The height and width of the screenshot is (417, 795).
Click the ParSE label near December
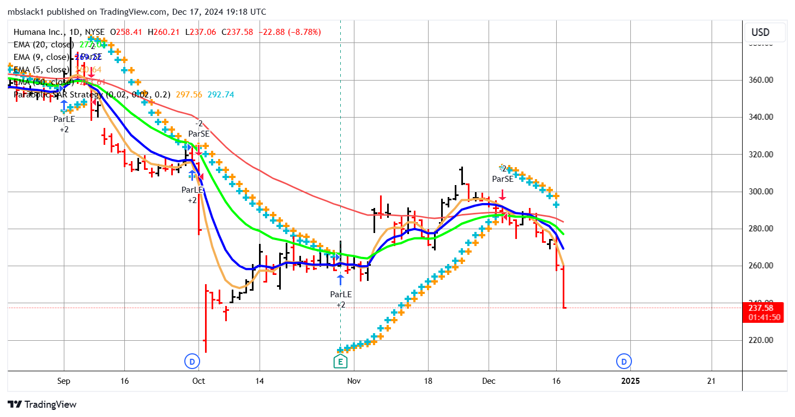coord(503,179)
